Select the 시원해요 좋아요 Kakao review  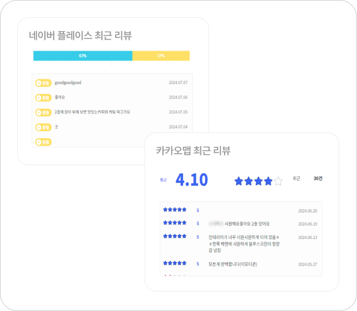coord(239,223)
